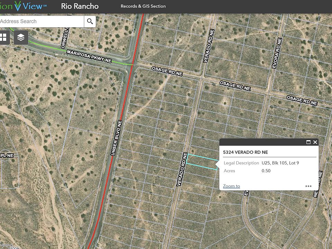Maximize the parcel info popup

pos(308,142)
